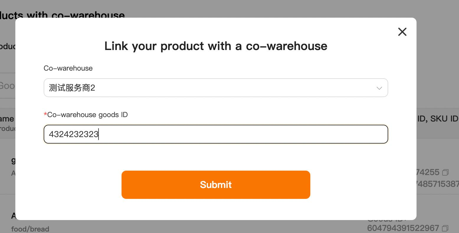Click the 604794391522967 goods ID text

point(403,228)
